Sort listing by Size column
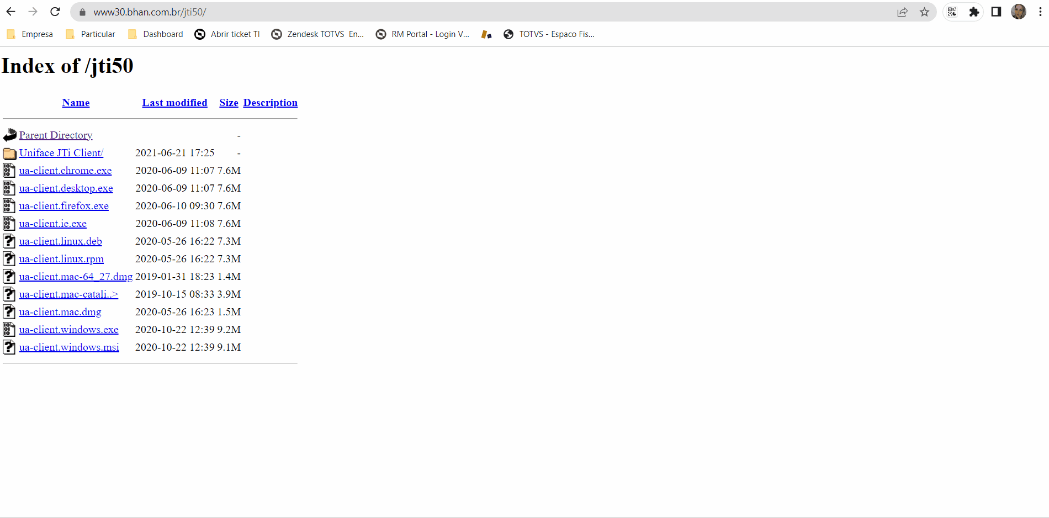 [x=229, y=103]
